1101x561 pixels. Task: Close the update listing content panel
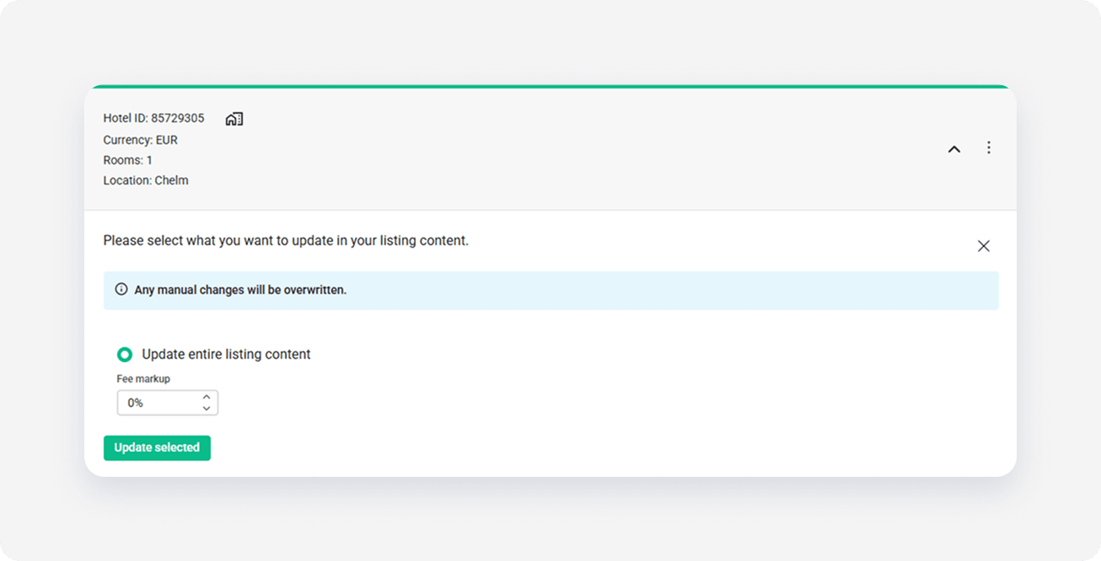[x=984, y=246]
